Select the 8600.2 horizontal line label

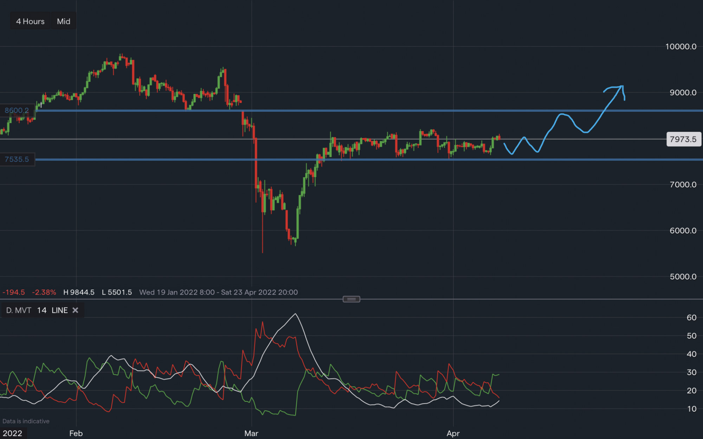point(17,110)
